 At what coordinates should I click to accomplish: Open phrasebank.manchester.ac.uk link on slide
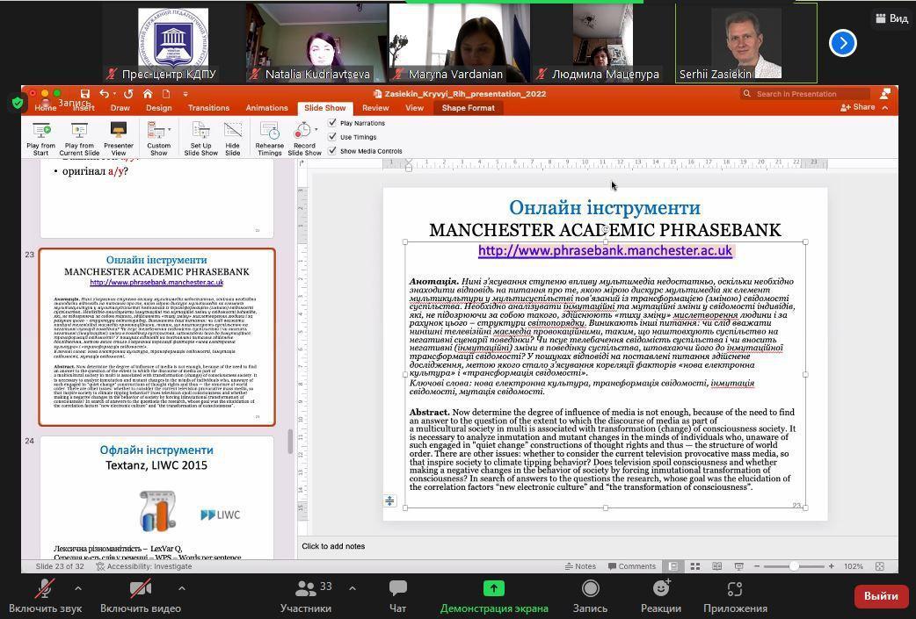[x=605, y=251]
